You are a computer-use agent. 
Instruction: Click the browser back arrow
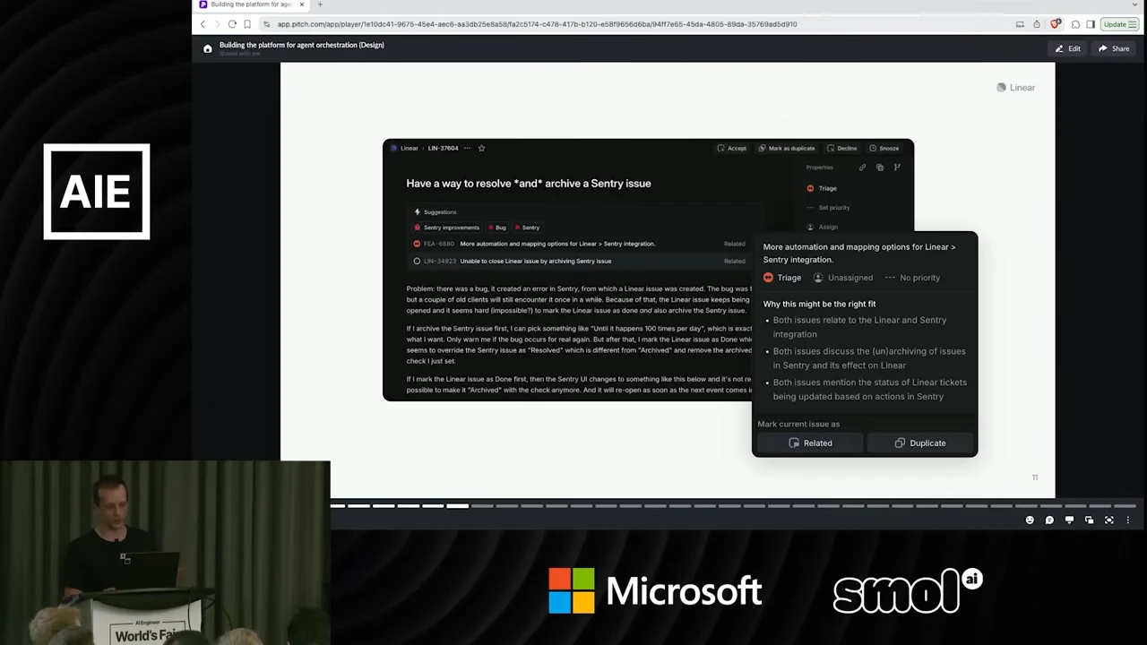tap(203, 24)
